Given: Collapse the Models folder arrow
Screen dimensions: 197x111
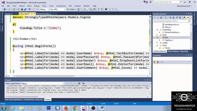Looking at the screenshot, I should pyautogui.click(x=157, y=38).
